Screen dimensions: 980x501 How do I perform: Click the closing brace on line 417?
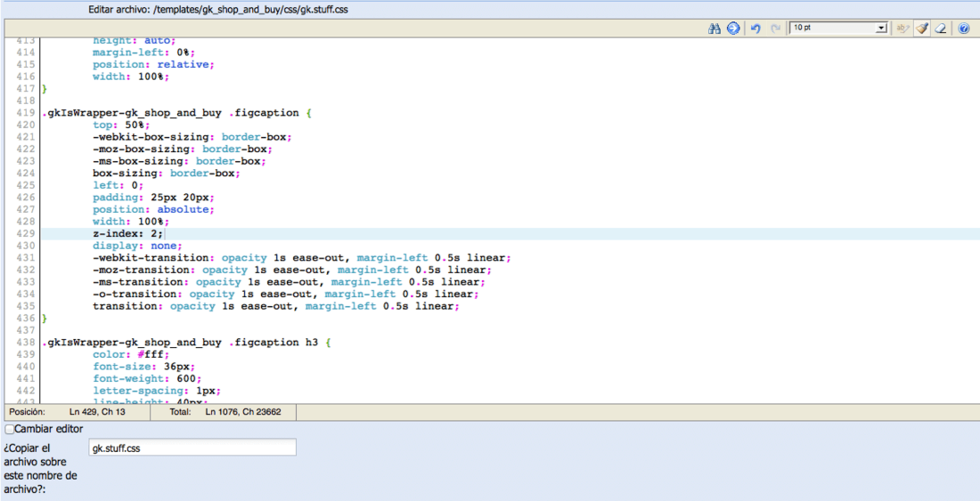(45, 89)
